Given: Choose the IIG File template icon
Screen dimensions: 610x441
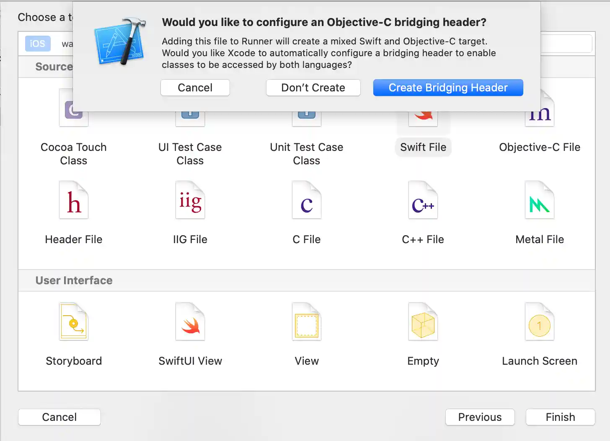Looking at the screenshot, I should (x=190, y=200).
